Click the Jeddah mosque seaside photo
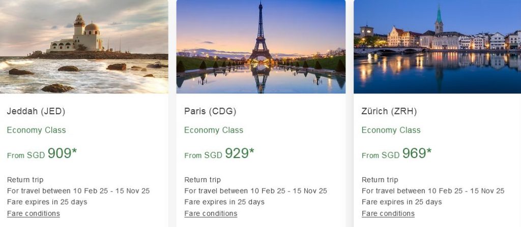This screenshot has height=227, width=521. [84, 47]
